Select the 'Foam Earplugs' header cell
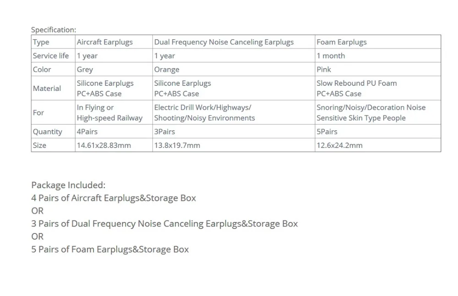 pos(378,42)
